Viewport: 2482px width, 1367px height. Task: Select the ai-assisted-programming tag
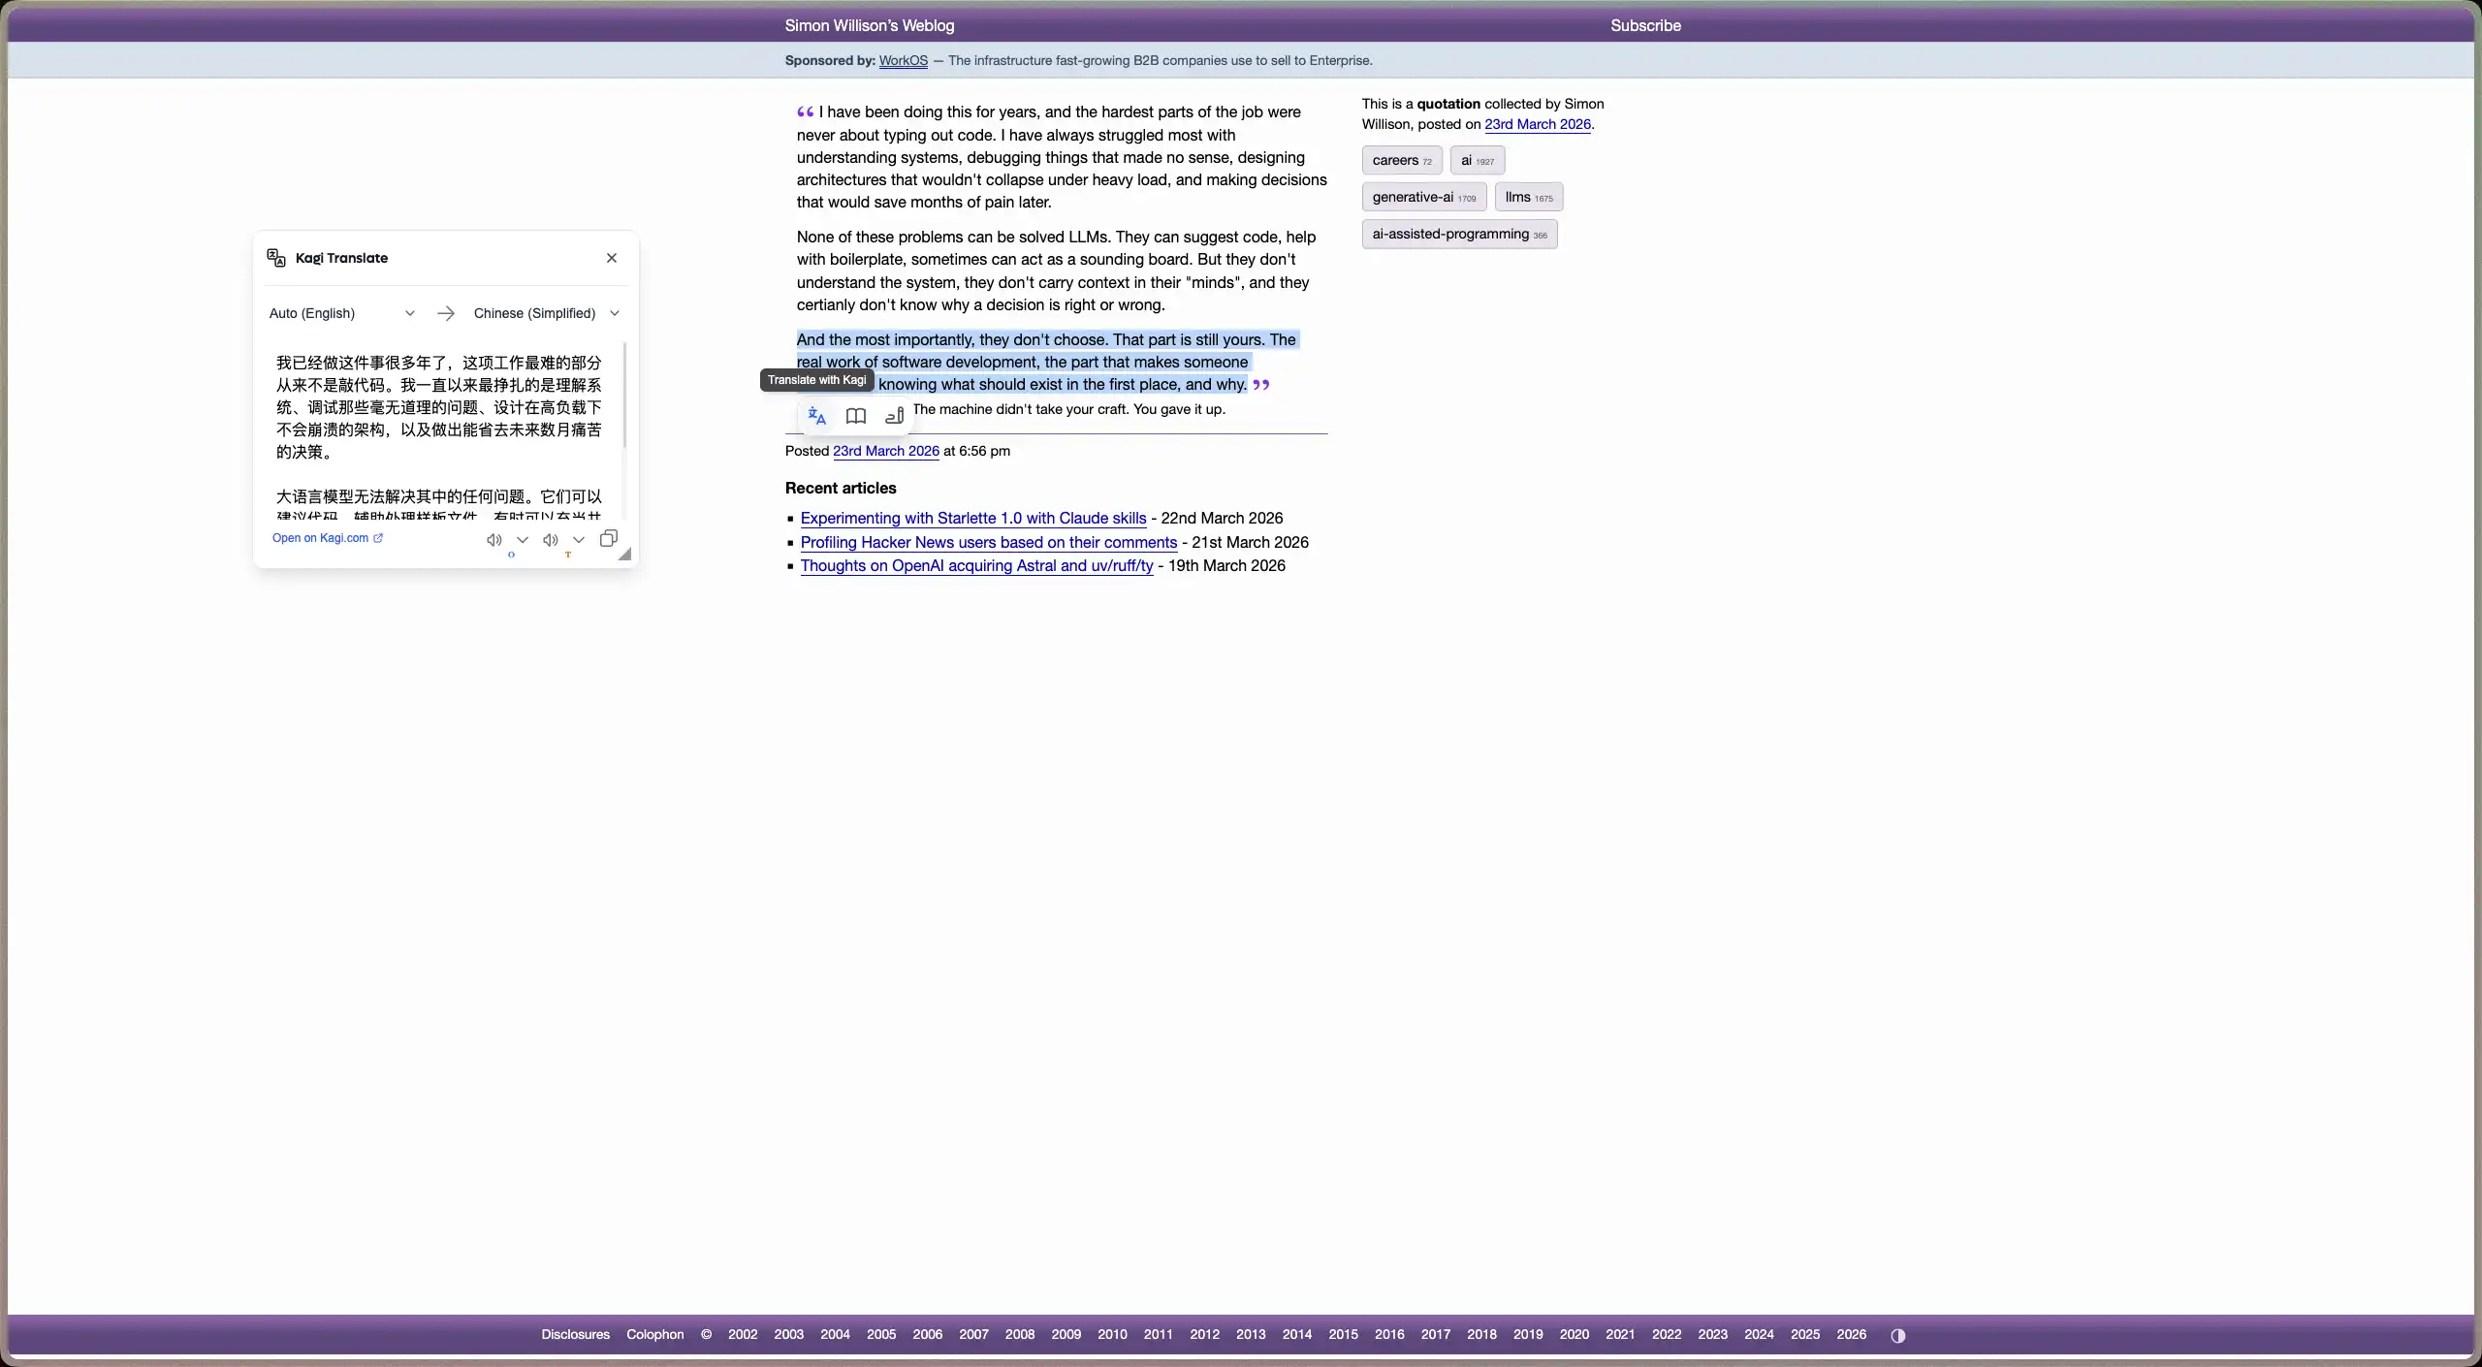point(1458,234)
